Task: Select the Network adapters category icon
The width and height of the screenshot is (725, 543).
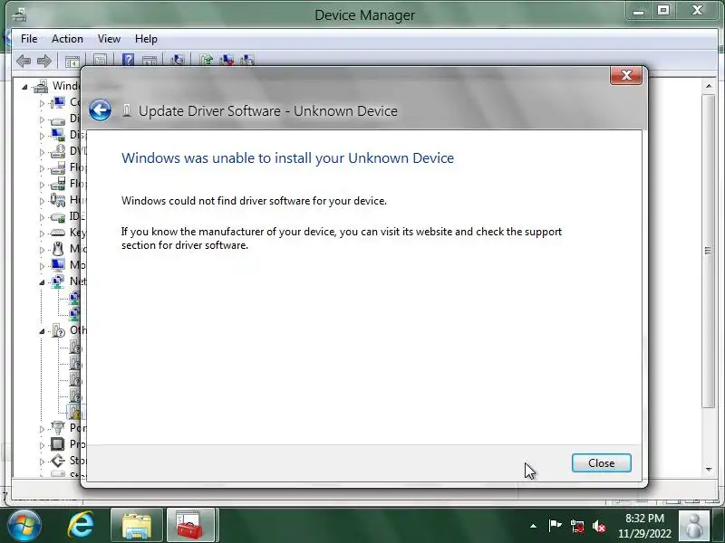Action: (58, 281)
